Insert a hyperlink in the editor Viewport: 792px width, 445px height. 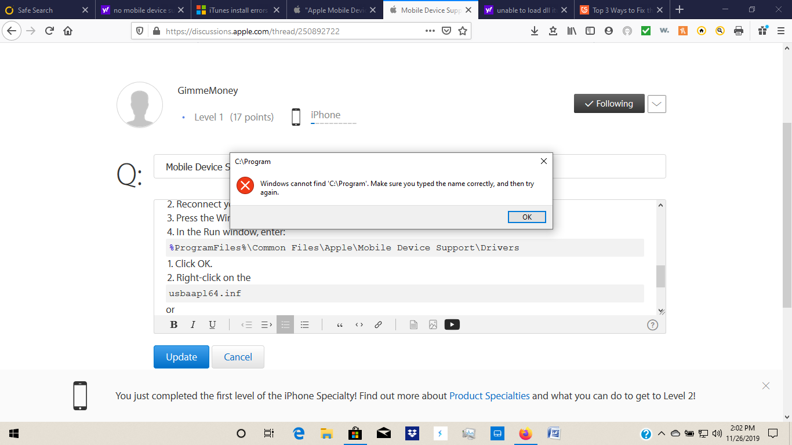[378, 324]
